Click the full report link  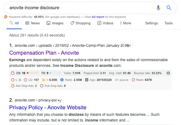pyautogui.click(x=98, y=17)
